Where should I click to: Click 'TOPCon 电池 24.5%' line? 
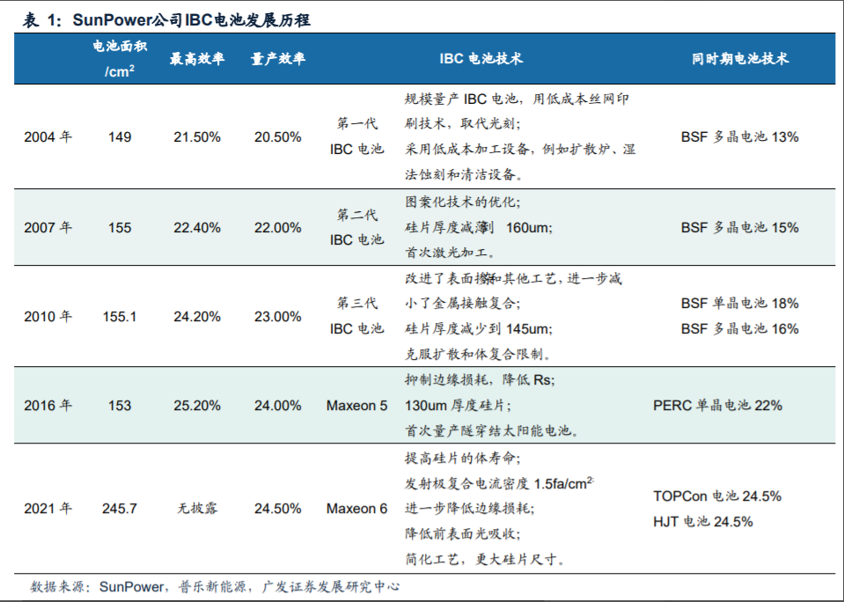717,496
